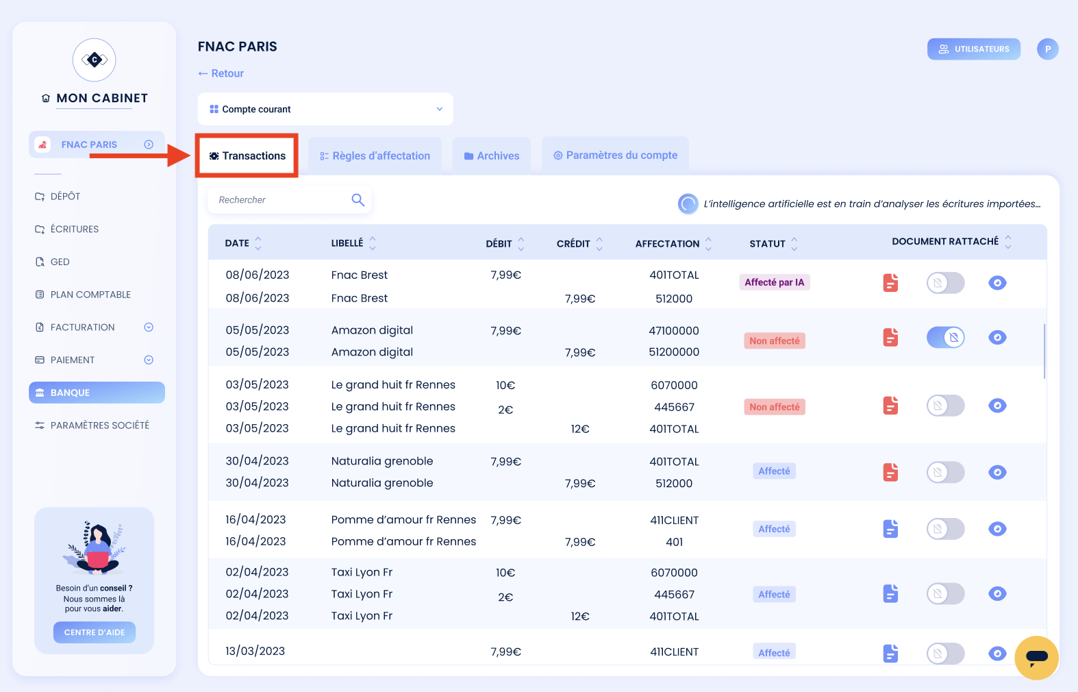
Task: Open red document icon for Fnac Brest
Action: click(x=890, y=282)
